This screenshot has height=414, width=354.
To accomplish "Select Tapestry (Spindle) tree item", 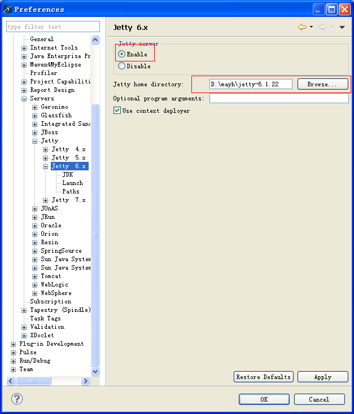I will pyautogui.click(x=60, y=310).
